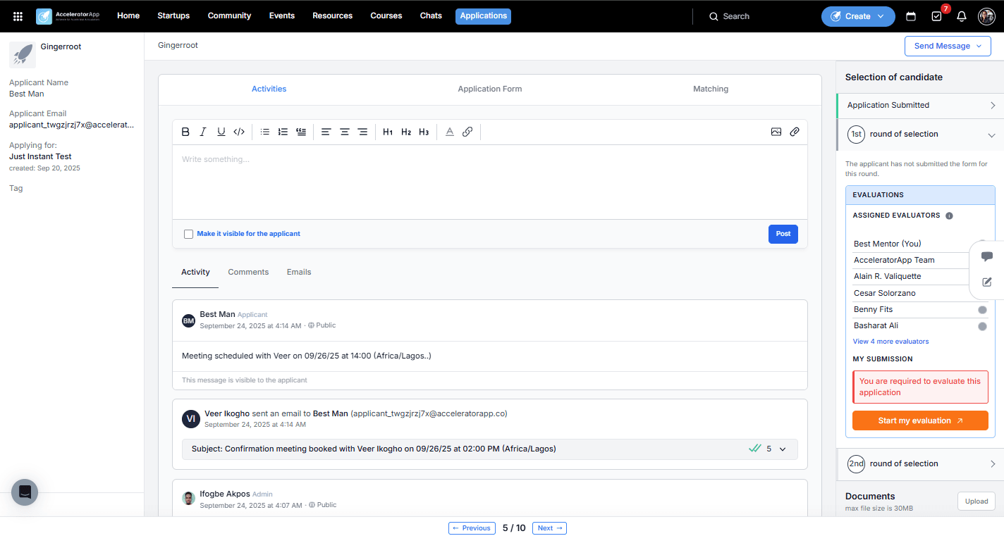Open notifications bell
1004x536 pixels.
point(961,16)
